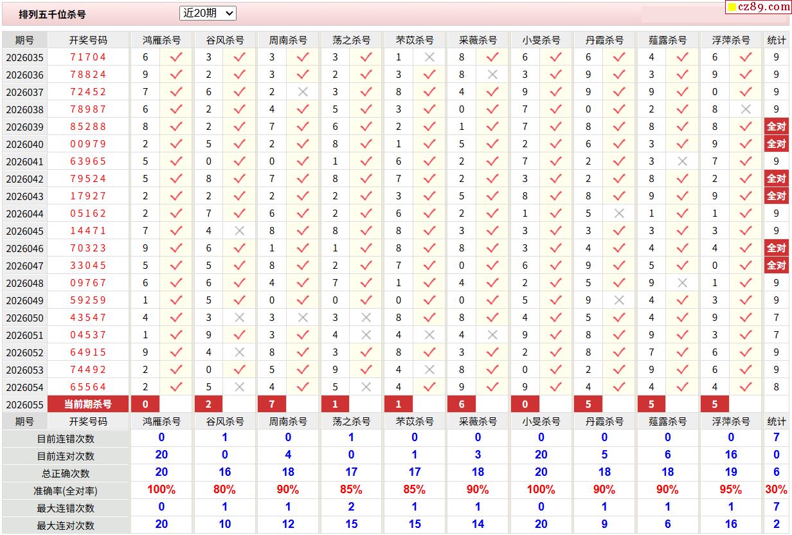Select draw number 71704

(x=88, y=57)
